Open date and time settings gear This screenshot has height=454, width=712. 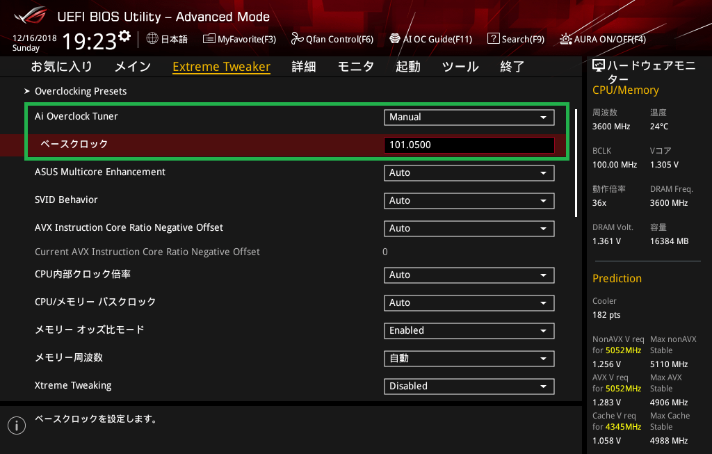(x=124, y=36)
